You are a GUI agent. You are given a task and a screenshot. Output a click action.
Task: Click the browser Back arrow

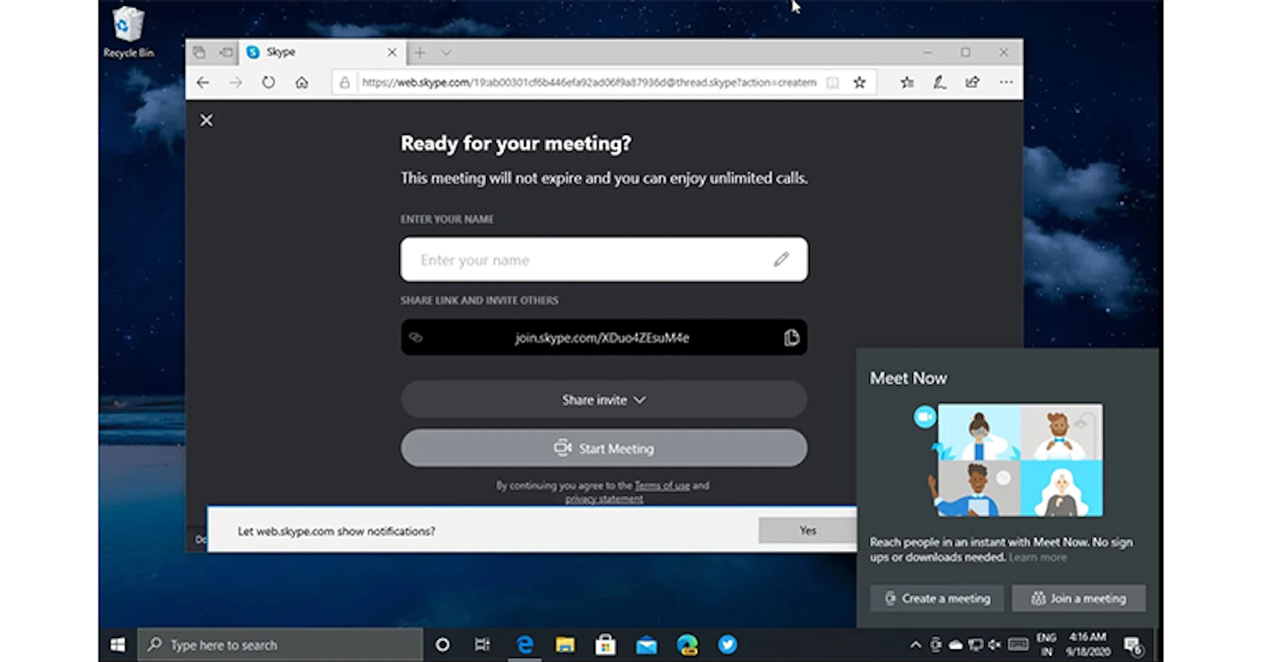point(203,82)
